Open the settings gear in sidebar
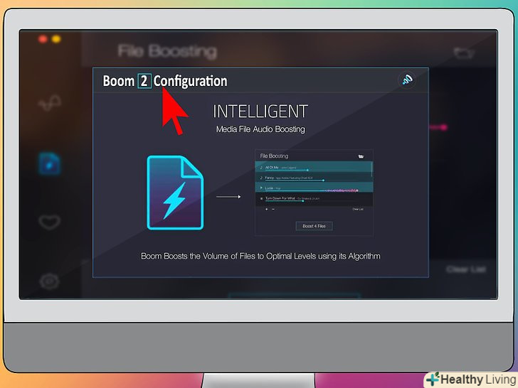This screenshot has width=518, height=388. [x=49, y=281]
